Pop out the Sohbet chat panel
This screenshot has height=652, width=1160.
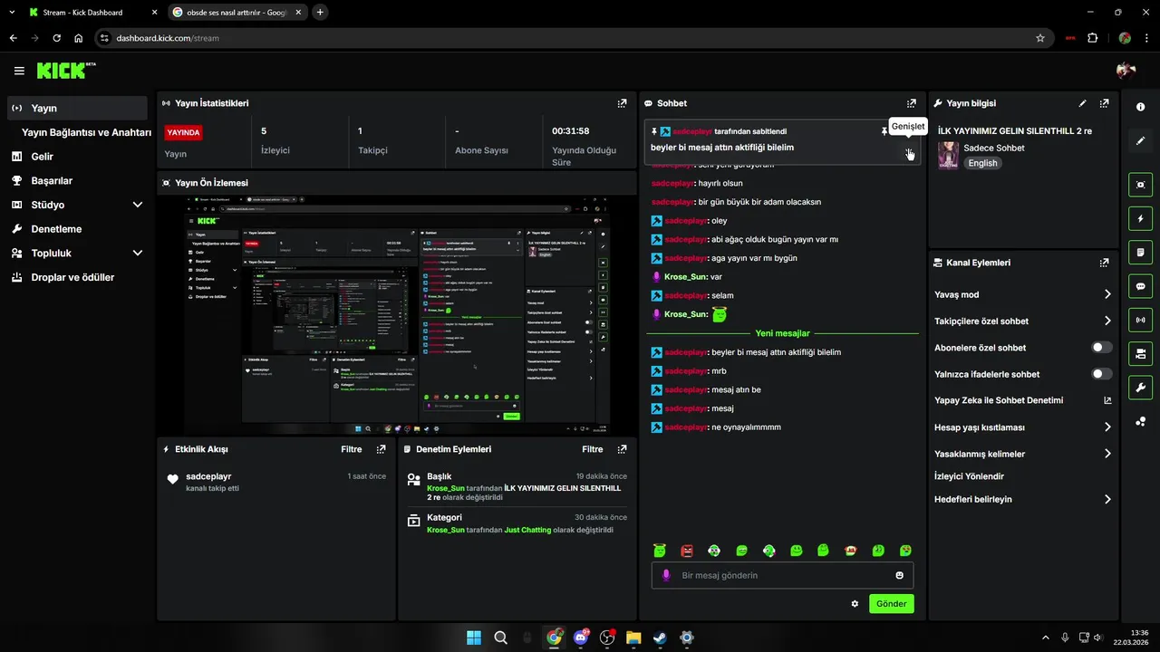pyautogui.click(x=912, y=103)
